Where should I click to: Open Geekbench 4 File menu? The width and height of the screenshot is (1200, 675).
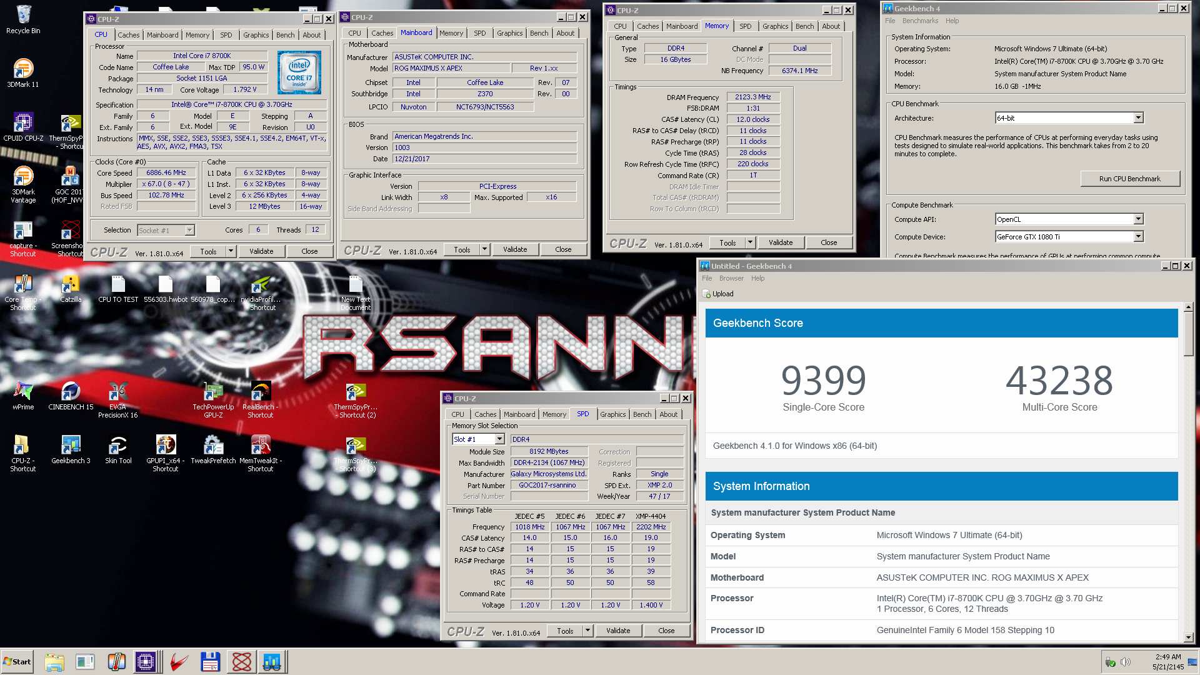pyautogui.click(x=890, y=21)
